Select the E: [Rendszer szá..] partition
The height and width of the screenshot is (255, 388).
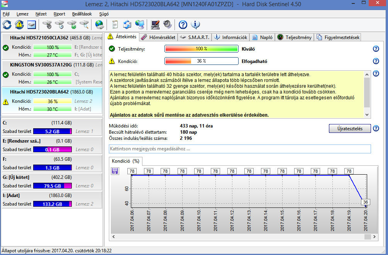coord(52,145)
